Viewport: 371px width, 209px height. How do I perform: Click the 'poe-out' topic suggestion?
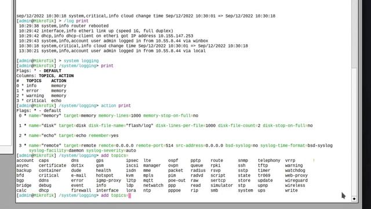click(x=177, y=181)
